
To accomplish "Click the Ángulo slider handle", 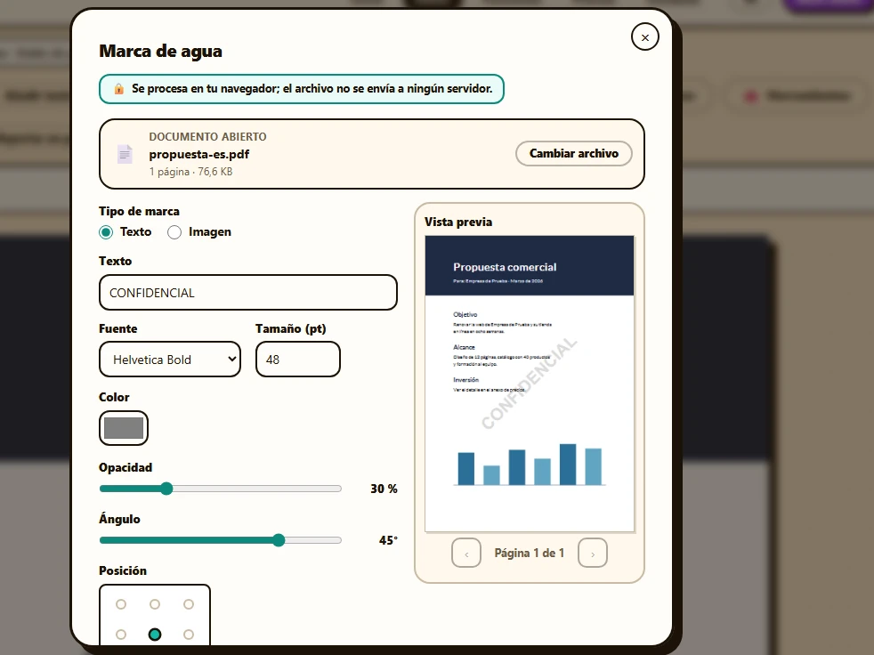I will click(279, 540).
